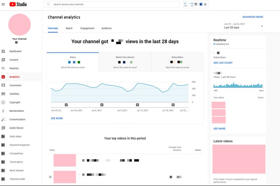Open the Most Viewed extension icon

pyautogui.click(x=3, y=170)
